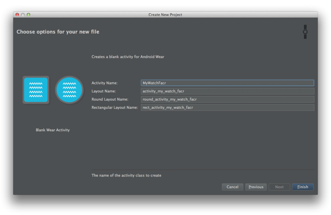Click the 'Activity Name:' label
The width and height of the screenshot is (331, 215).
[104, 83]
